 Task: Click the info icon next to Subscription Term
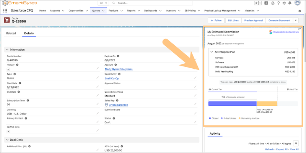coord(28,100)
